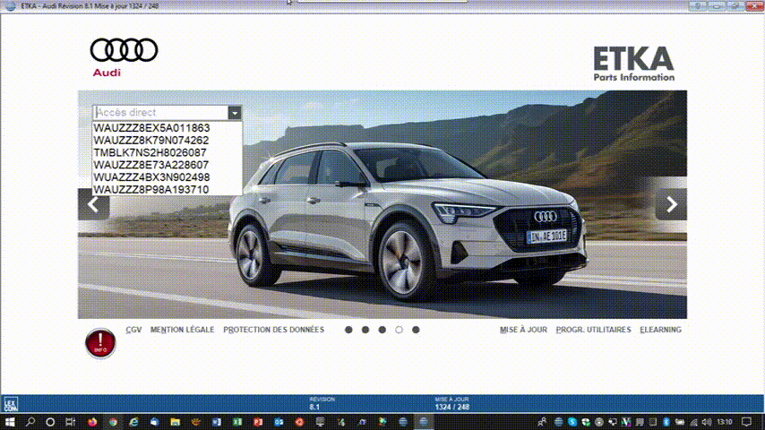Open the Windows Start menu
The width and height of the screenshot is (765, 430).
coord(10,421)
